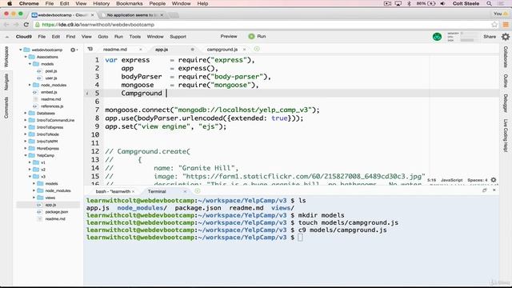This screenshot has width=512, height=288.
Task: Open workspace tree settings gear
Action: pyautogui.click(x=73, y=50)
